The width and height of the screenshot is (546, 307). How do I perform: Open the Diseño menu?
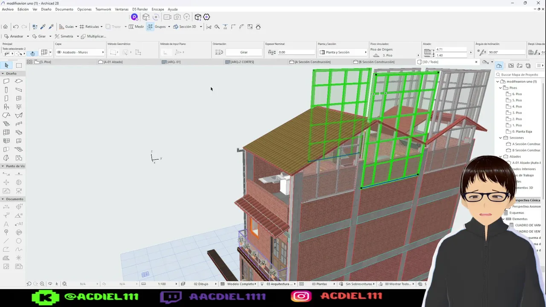click(46, 9)
